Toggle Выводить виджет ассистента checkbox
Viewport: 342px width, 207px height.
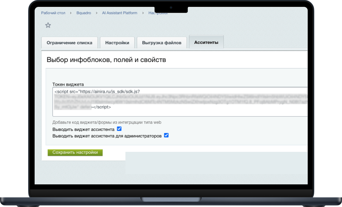click(x=119, y=129)
